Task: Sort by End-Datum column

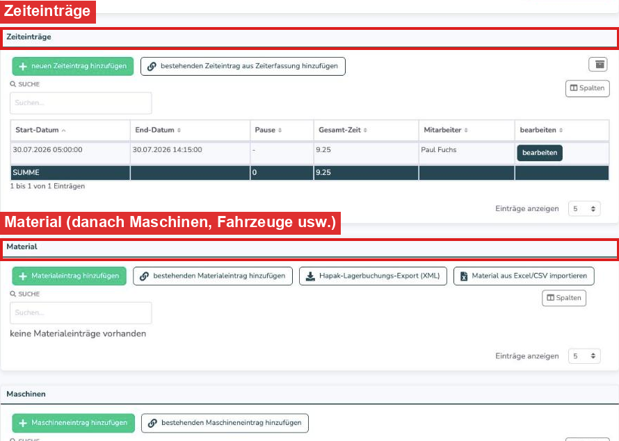Action: [190, 130]
